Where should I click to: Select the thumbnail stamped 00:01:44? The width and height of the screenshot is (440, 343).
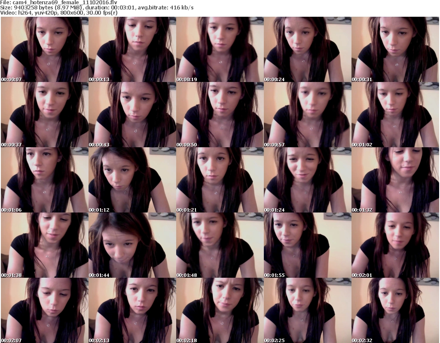tap(132, 245)
